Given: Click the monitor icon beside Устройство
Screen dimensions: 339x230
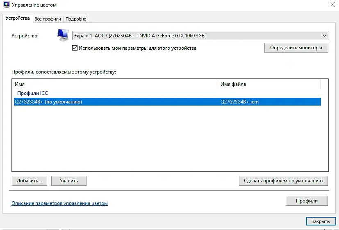Looking at the screenshot, I should (x=63, y=35).
